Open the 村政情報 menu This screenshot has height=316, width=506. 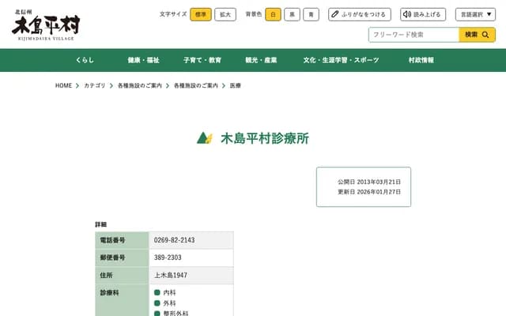[421, 60]
